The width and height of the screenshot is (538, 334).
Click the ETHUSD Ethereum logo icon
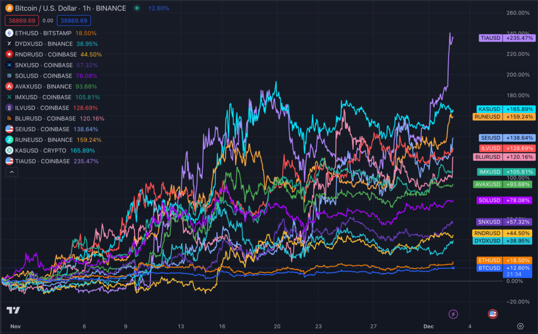click(x=9, y=33)
